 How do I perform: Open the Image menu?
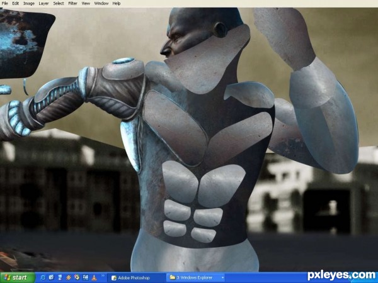tap(29, 3)
